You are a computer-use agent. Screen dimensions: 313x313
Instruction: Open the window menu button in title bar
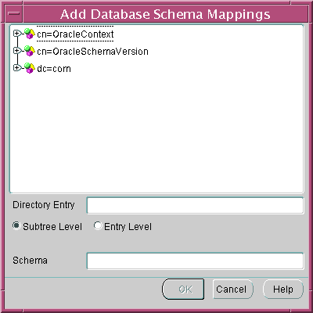click(13, 13)
